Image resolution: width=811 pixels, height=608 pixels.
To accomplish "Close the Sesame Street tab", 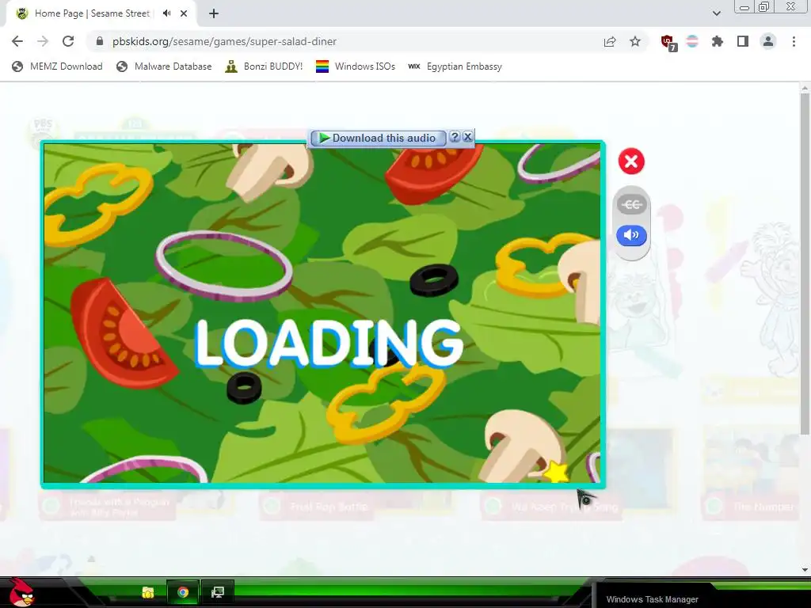I will [184, 13].
